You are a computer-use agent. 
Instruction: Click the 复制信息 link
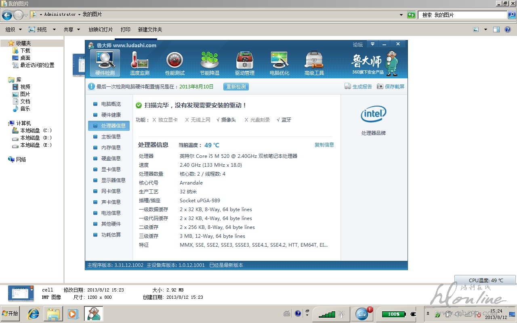pyautogui.click(x=324, y=145)
